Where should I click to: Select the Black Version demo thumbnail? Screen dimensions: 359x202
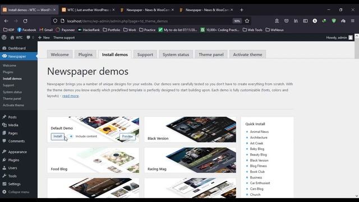[190, 130]
